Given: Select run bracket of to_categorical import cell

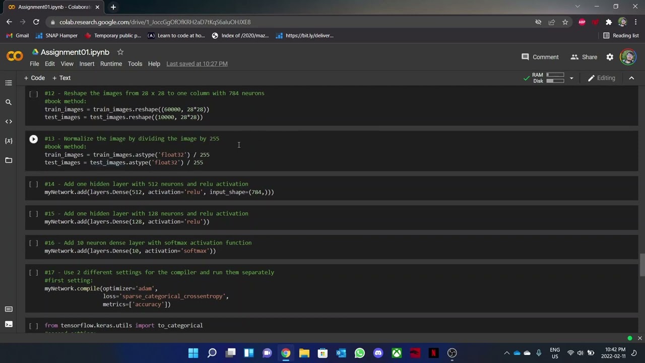Looking at the screenshot, I should 33,326.
